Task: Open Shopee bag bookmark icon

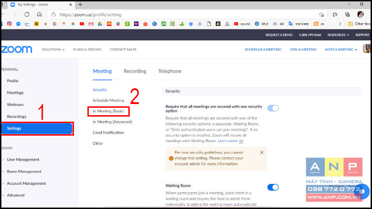Action: click(x=145, y=24)
